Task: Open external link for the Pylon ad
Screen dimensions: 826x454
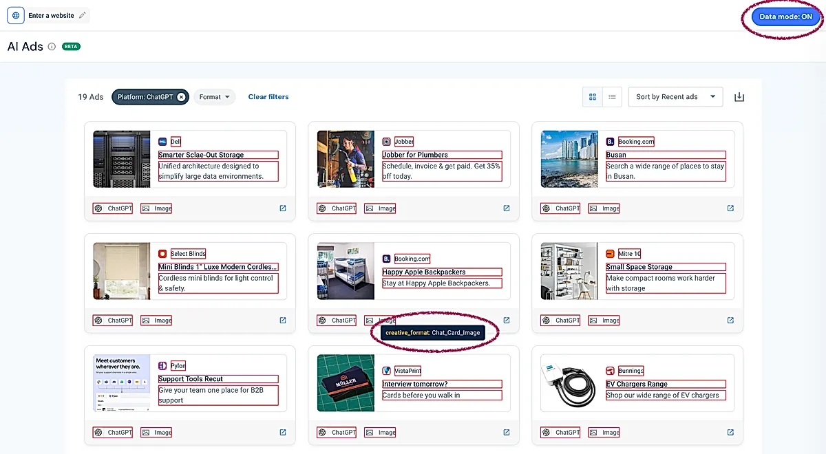Action: [x=283, y=433]
